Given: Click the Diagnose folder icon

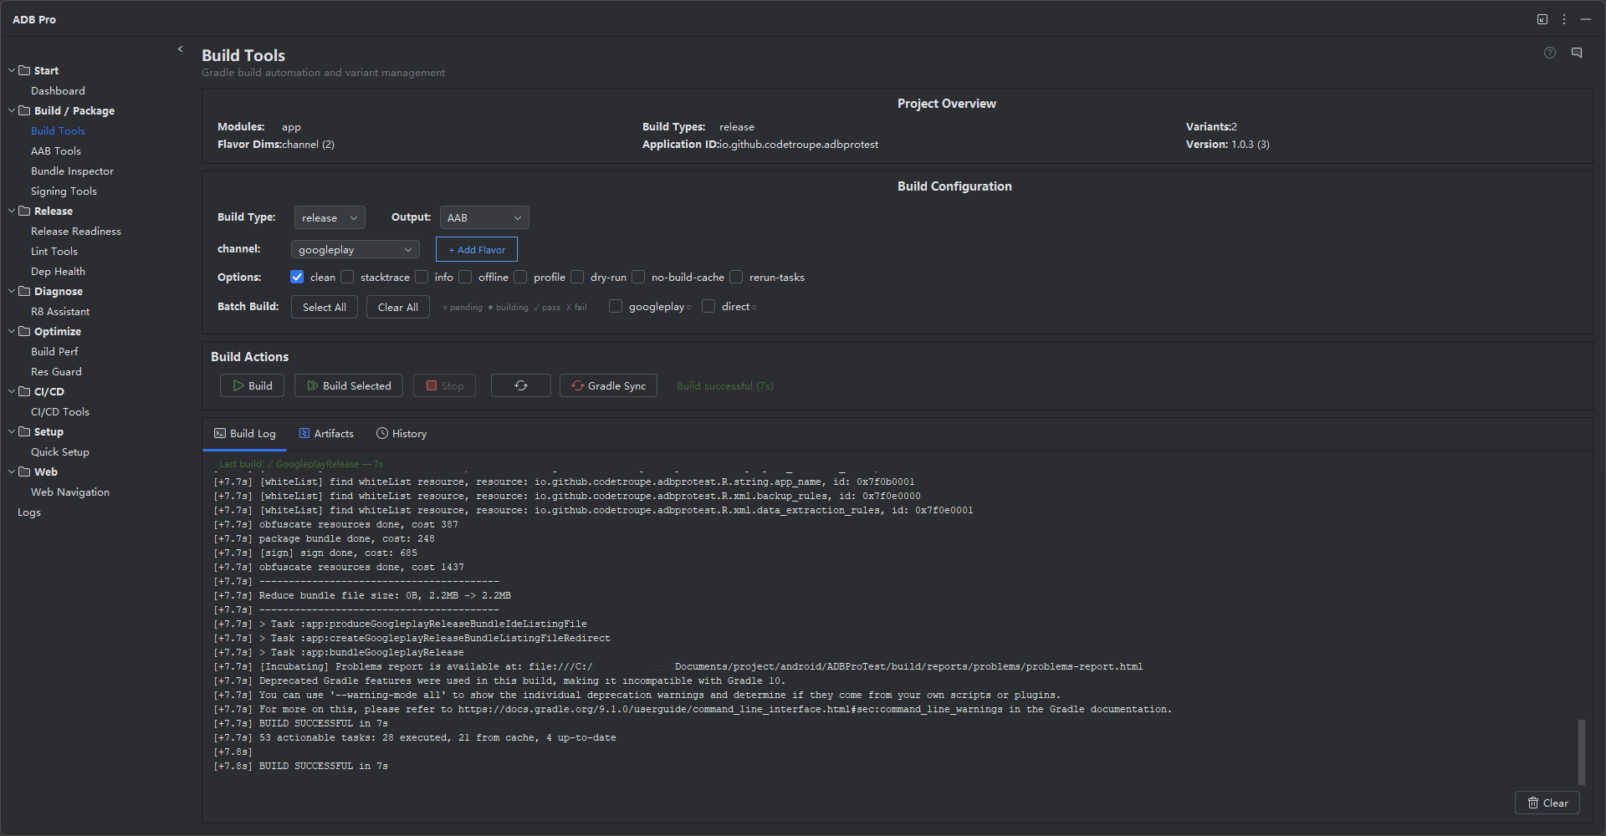Looking at the screenshot, I should [x=24, y=291].
